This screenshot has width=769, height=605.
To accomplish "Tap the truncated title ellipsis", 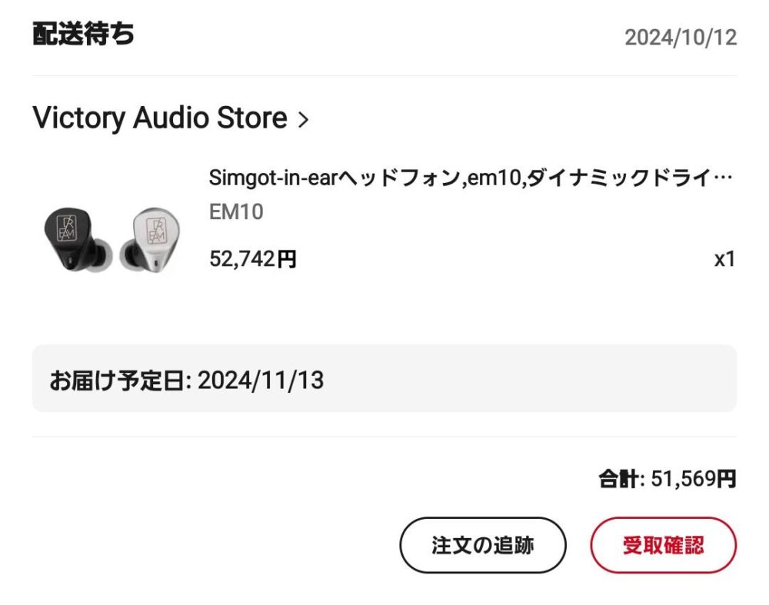I will click(723, 178).
